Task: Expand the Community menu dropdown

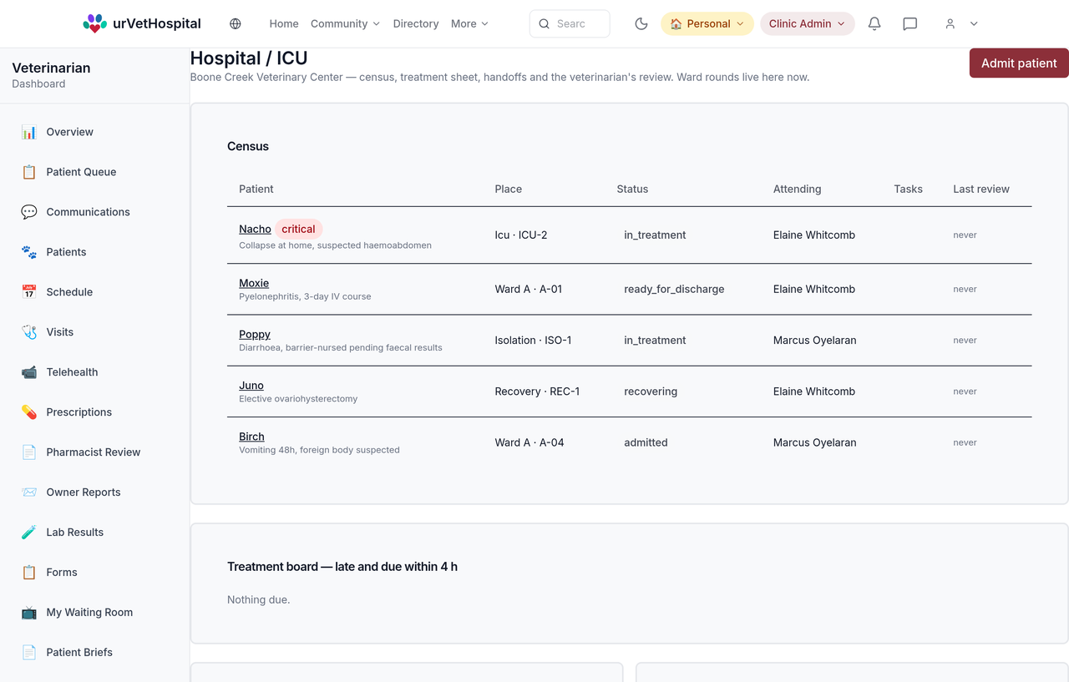Action: (x=345, y=23)
